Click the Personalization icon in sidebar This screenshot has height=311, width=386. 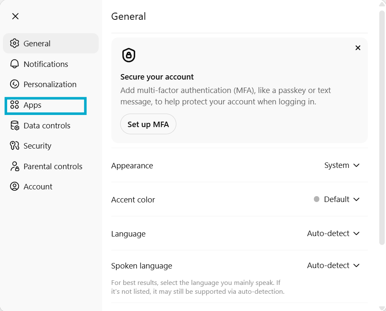point(15,84)
